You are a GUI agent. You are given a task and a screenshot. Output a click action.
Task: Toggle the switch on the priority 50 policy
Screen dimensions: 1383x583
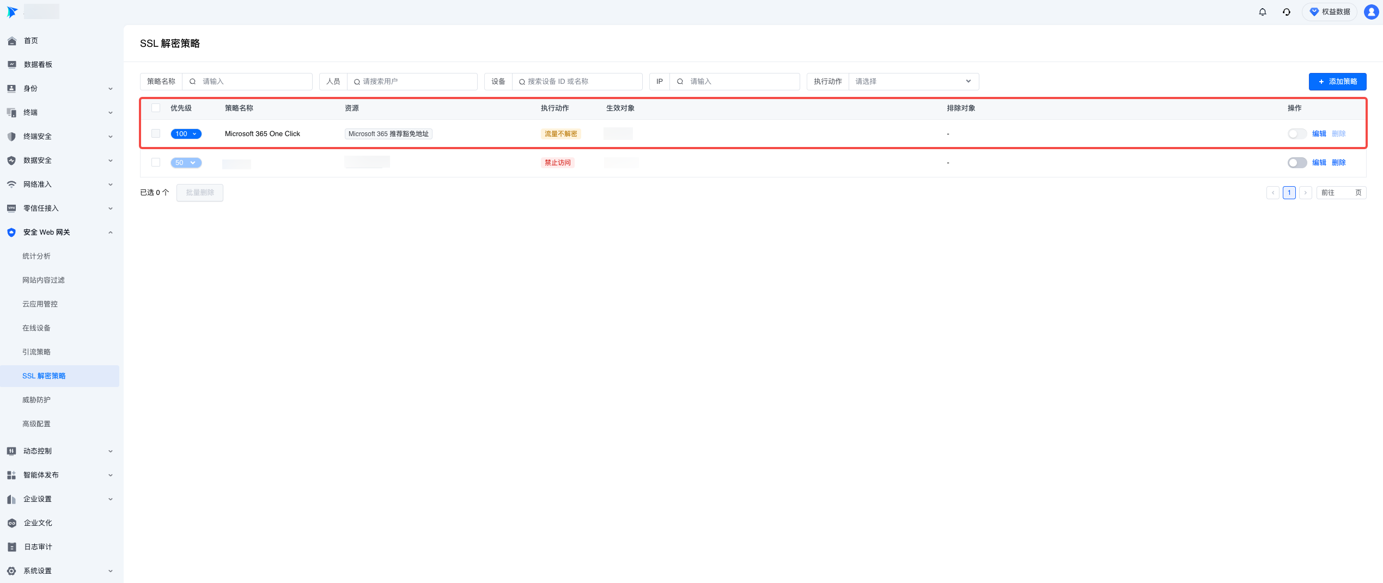pyautogui.click(x=1296, y=163)
